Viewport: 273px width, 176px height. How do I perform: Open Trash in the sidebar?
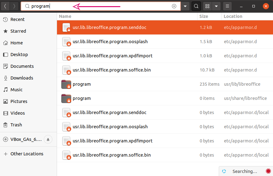pos(28,125)
